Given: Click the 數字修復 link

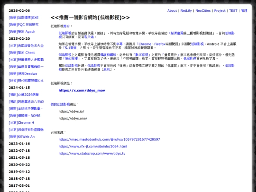Looking at the screenshot, I should 142,55.
